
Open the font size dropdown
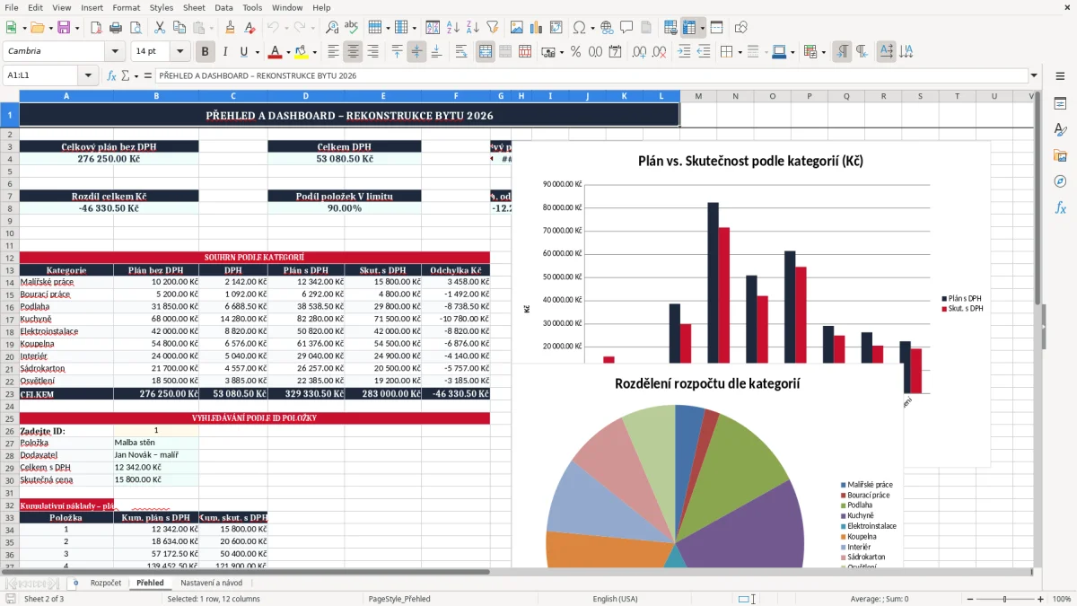(x=180, y=52)
